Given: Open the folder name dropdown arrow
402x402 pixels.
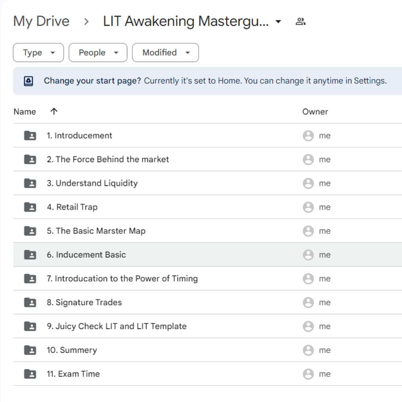Looking at the screenshot, I should [278, 21].
